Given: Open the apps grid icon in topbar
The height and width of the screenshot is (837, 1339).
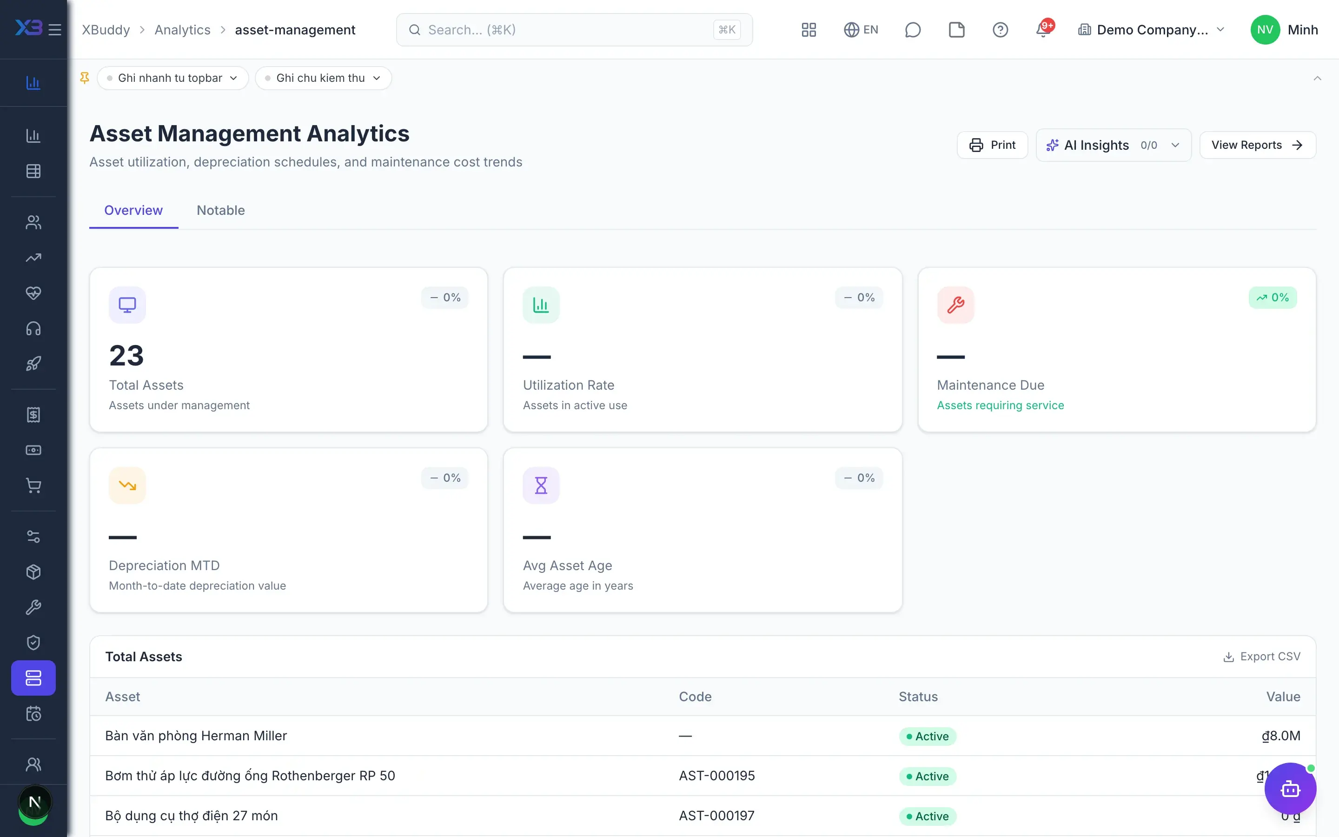Looking at the screenshot, I should pos(809,30).
